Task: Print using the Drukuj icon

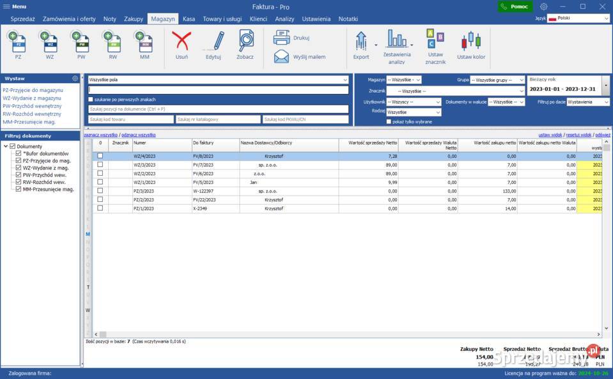Action: 282,38
